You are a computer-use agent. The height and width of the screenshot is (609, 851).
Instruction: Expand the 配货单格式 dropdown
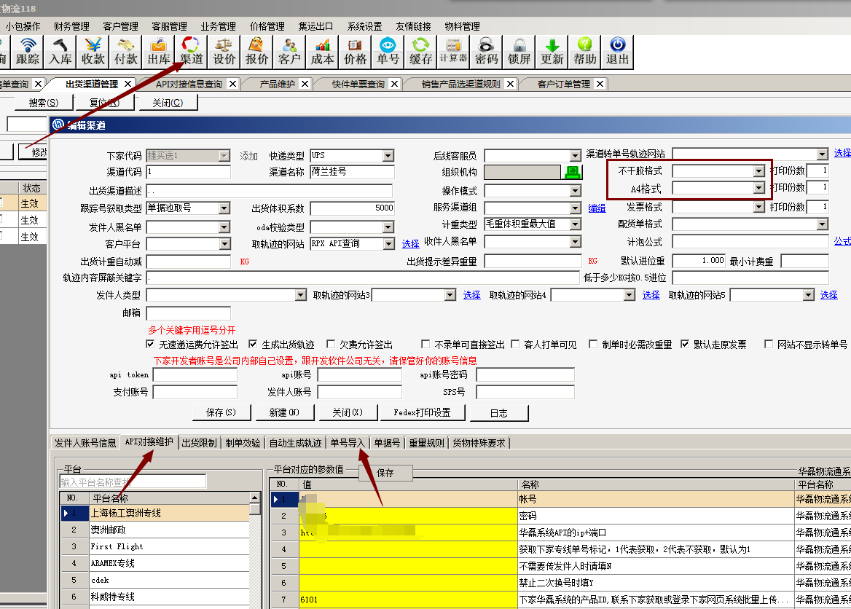coord(823,224)
